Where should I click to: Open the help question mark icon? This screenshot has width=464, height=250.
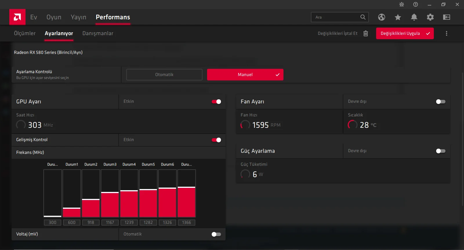(x=416, y=4)
